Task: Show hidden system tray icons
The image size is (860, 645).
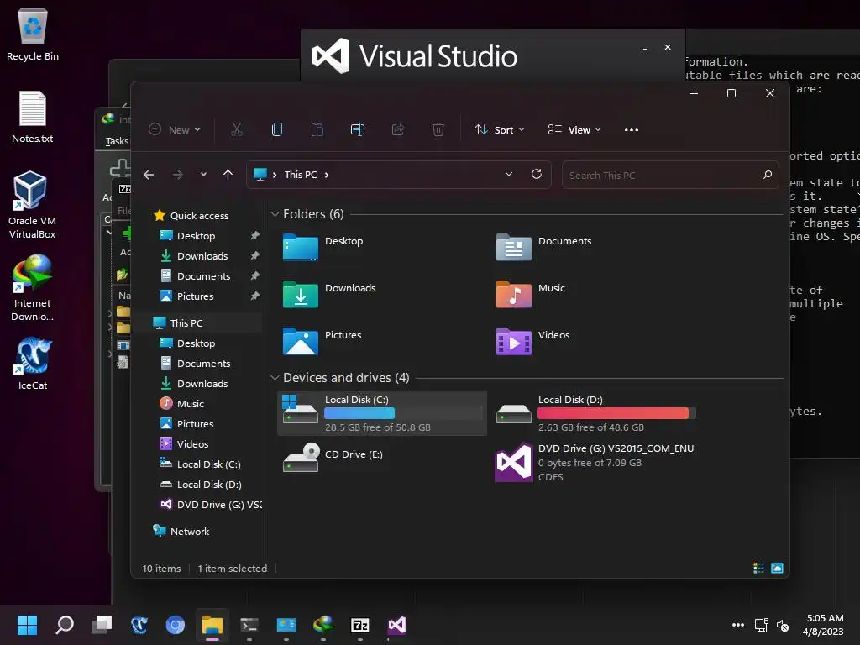Action: click(738, 625)
